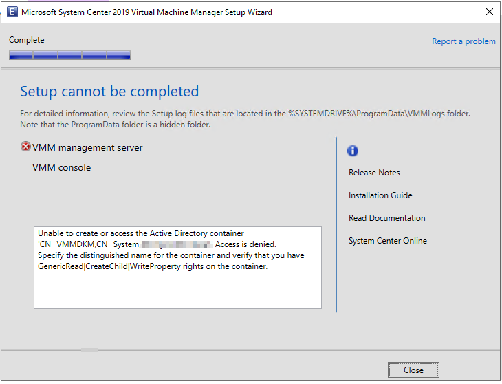Click the Setup Wizard title bar icon
The width and height of the screenshot is (502, 384).
[12, 12]
